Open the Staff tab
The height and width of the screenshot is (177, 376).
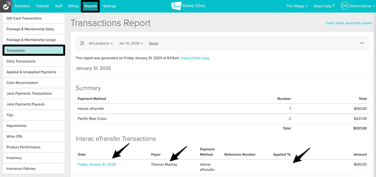[58, 6]
